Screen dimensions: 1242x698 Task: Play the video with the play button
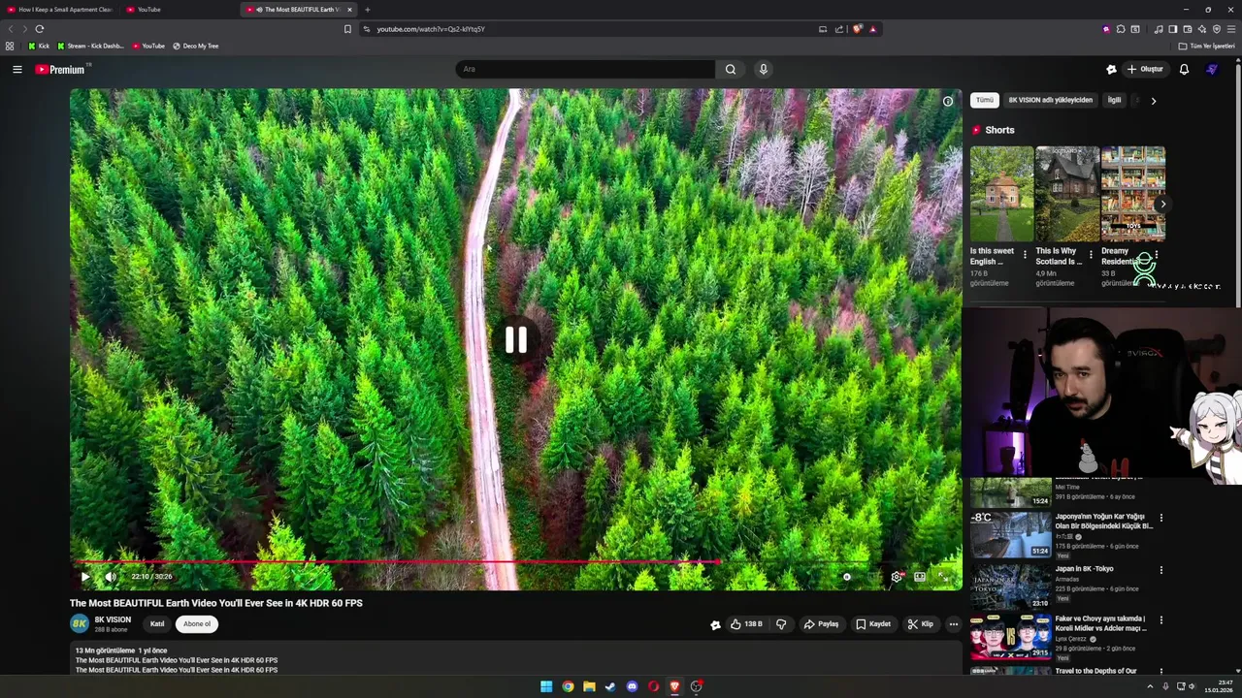click(85, 577)
